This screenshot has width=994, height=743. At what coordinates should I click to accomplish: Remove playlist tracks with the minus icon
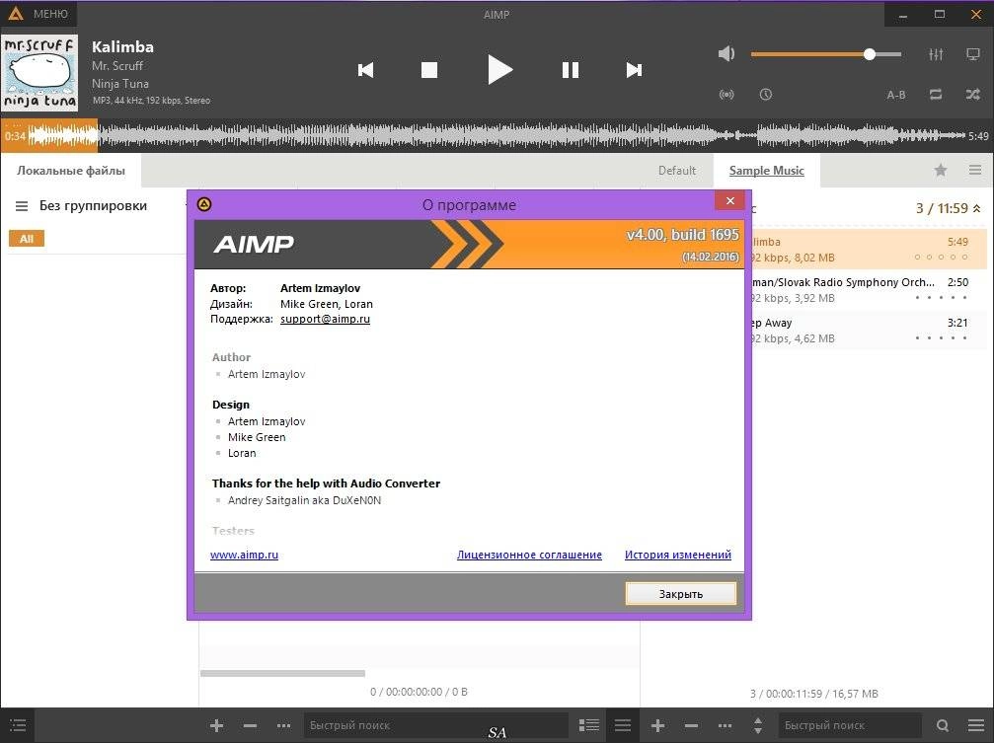(691, 725)
